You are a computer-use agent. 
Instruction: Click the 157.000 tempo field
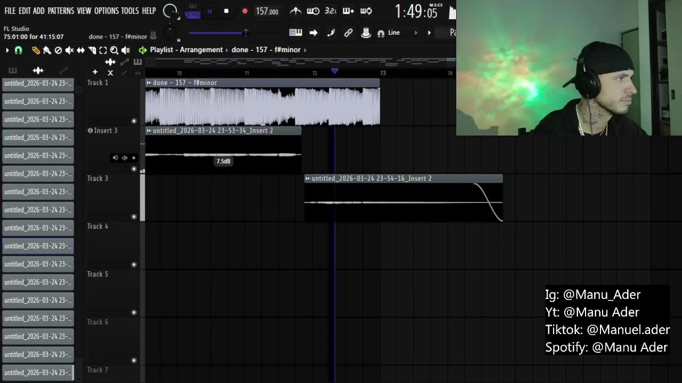(267, 11)
